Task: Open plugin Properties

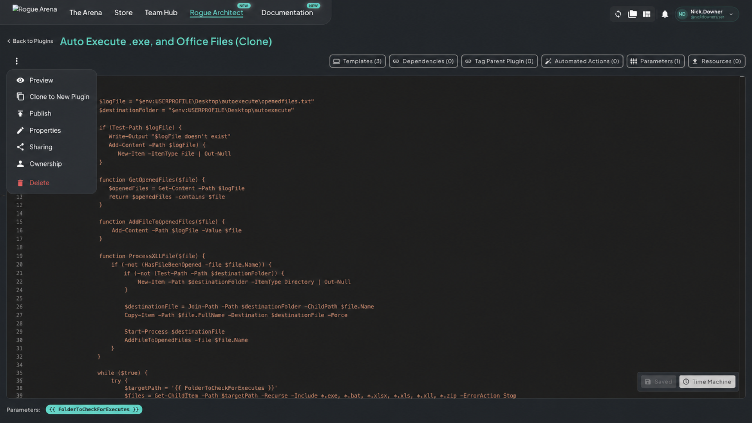Action: tap(52, 130)
